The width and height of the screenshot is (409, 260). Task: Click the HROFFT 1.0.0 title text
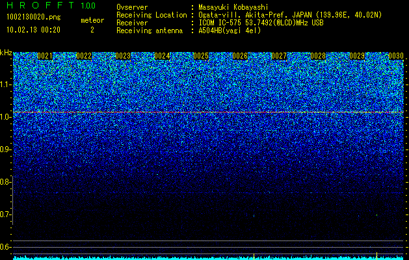pyautogui.click(x=51, y=5)
